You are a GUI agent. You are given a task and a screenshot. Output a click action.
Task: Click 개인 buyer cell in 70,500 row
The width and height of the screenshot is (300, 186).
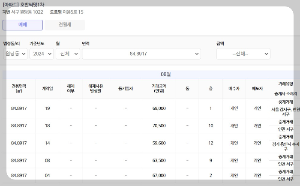234,126
